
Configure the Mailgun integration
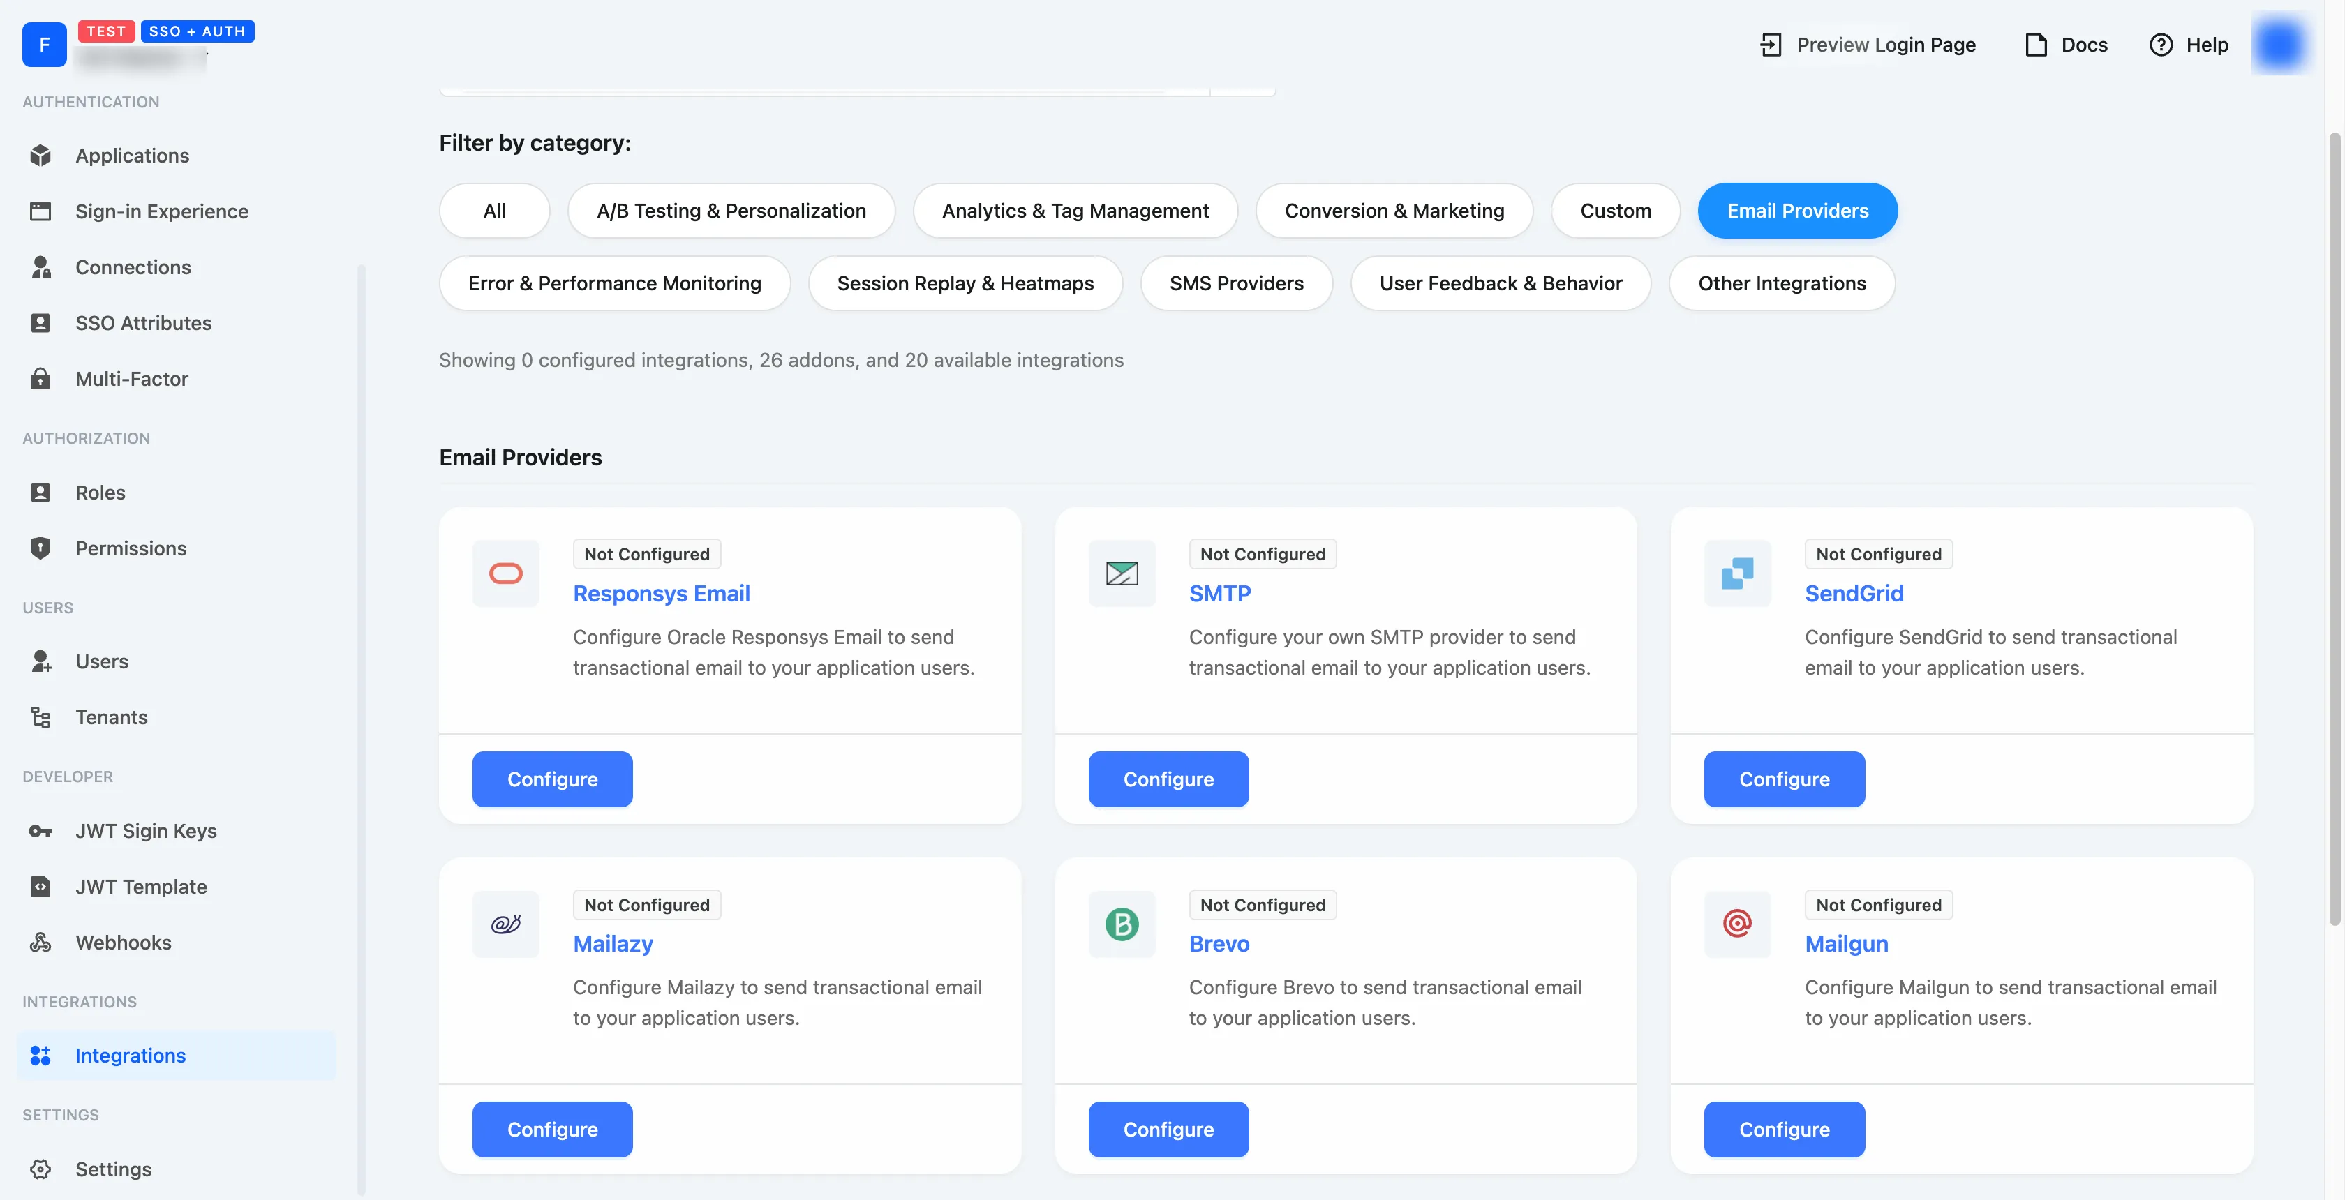tap(1783, 1129)
